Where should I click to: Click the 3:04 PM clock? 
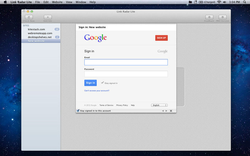pyautogui.click(x=234, y=2)
